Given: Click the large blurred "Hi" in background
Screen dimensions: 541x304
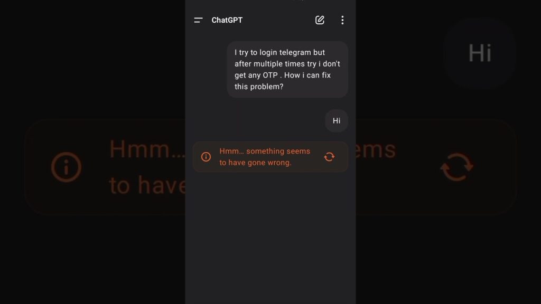Looking at the screenshot, I should pyautogui.click(x=480, y=53).
